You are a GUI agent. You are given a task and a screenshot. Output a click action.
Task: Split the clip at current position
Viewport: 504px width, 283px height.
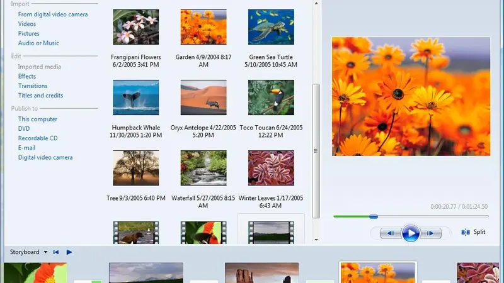point(473,232)
